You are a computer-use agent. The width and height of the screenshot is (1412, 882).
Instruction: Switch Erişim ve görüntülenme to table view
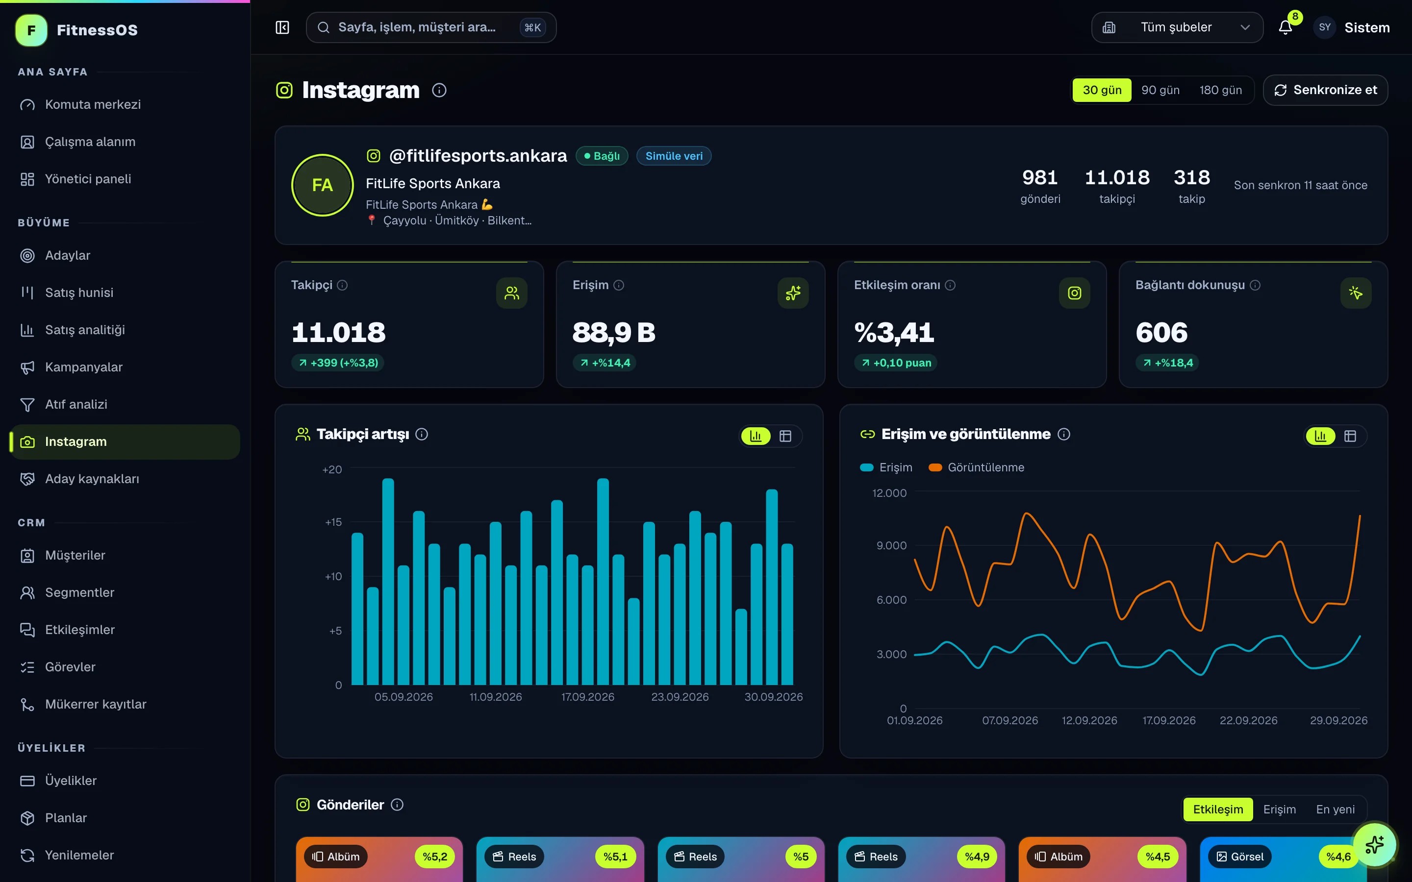click(x=1350, y=436)
